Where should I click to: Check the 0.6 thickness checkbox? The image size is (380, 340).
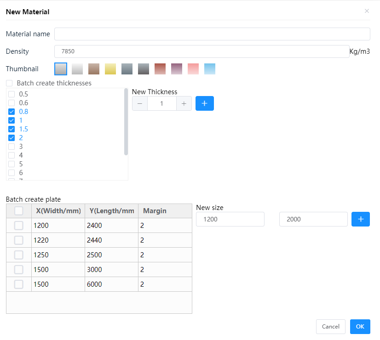click(12, 103)
